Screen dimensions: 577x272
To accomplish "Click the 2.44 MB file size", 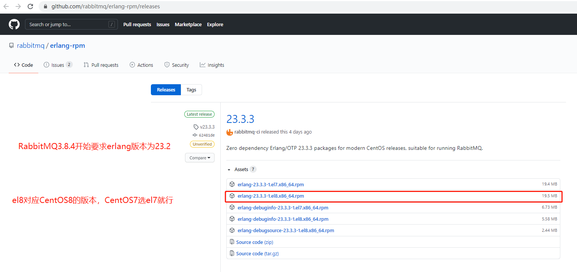I will pyautogui.click(x=549, y=230).
